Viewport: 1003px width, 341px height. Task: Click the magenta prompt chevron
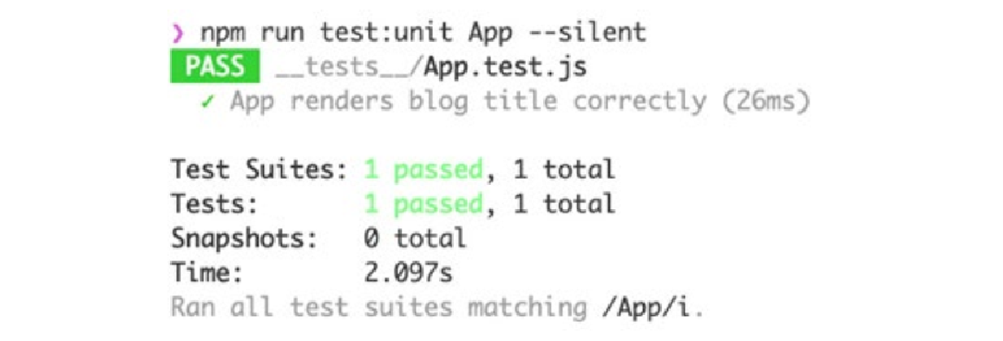pos(177,34)
